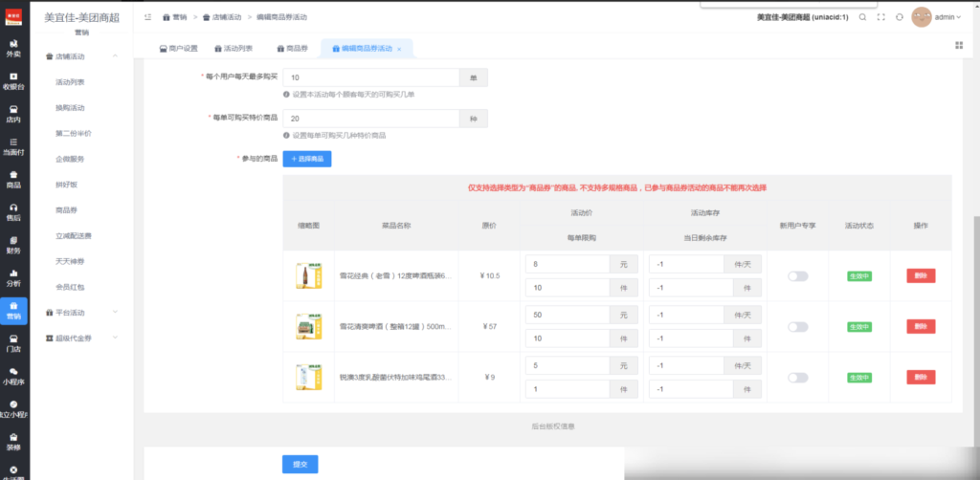Click the 活动价 field showing 5 元

point(568,365)
